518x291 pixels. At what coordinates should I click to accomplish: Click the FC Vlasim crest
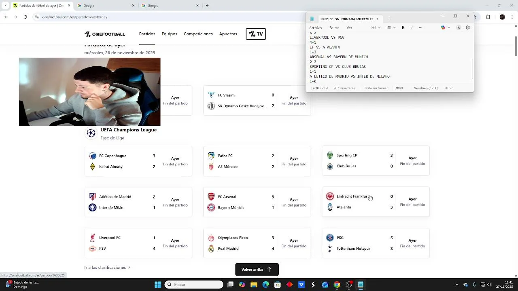pos(211,95)
